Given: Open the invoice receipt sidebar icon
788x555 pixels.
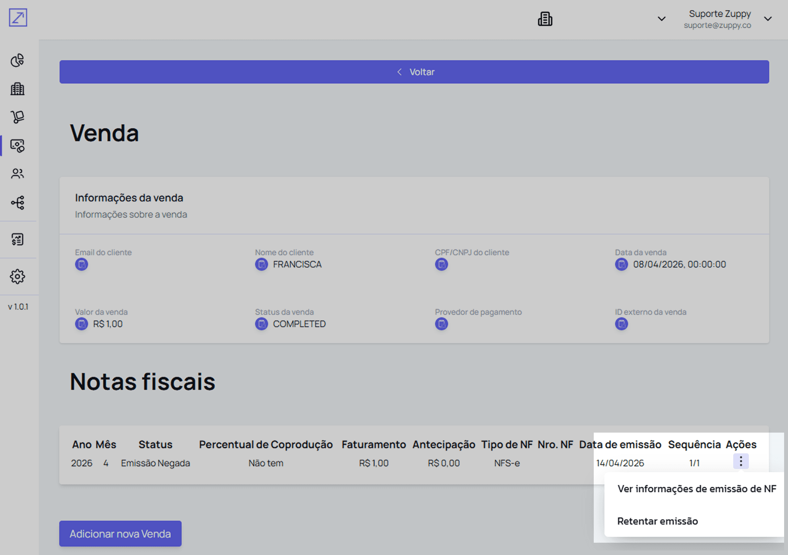Looking at the screenshot, I should tap(17, 239).
